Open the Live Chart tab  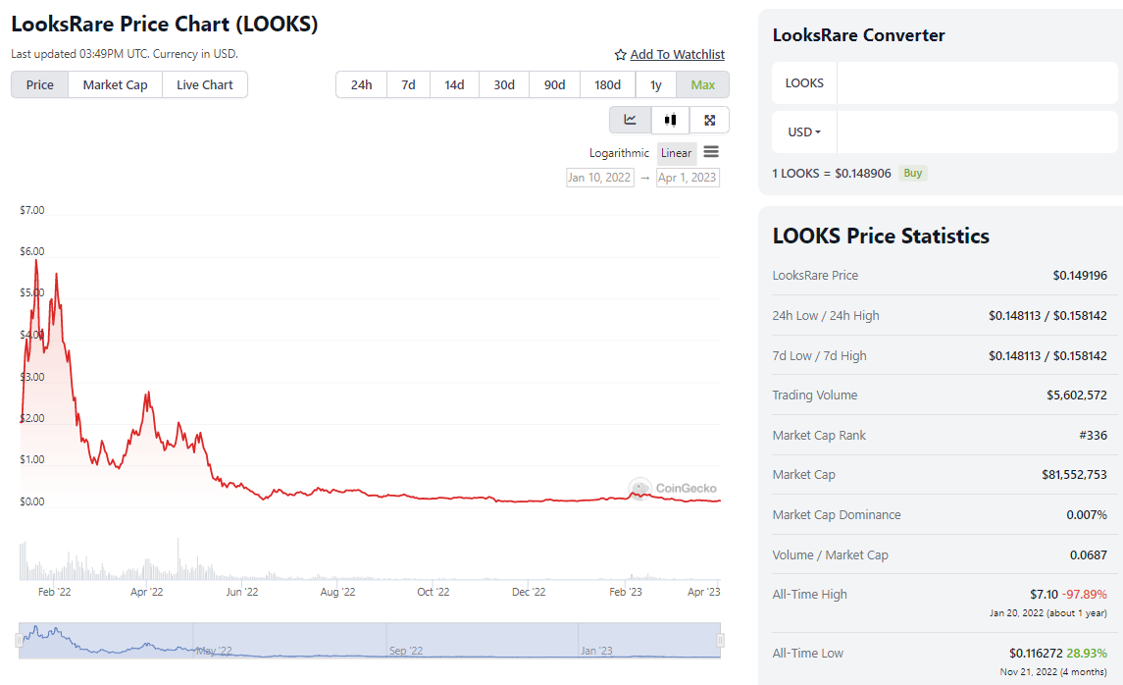(x=205, y=84)
